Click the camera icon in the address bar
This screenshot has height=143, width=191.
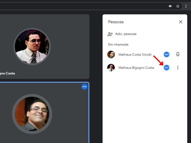click(170, 6)
